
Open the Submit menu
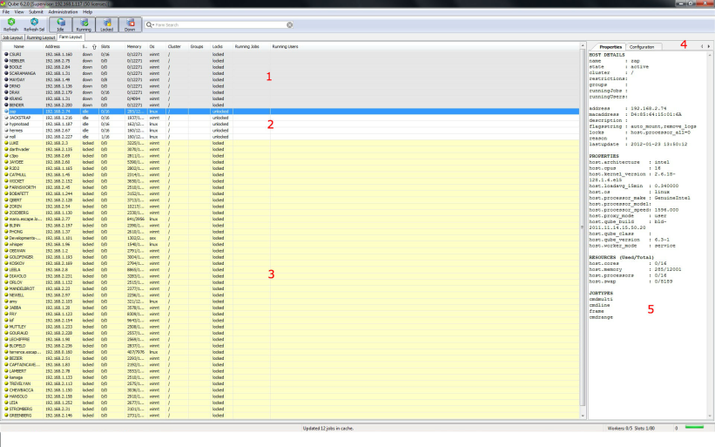coord(36,12)
